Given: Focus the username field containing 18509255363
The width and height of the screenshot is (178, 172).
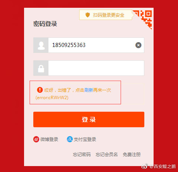Looking at the screenshot, I should tap(91, 45).
